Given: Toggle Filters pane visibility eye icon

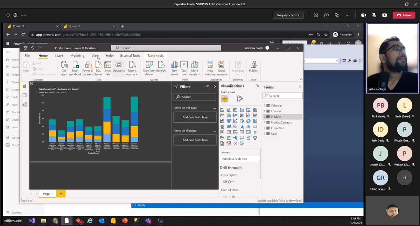Looking at the screenshot, I should pos(208,87).
